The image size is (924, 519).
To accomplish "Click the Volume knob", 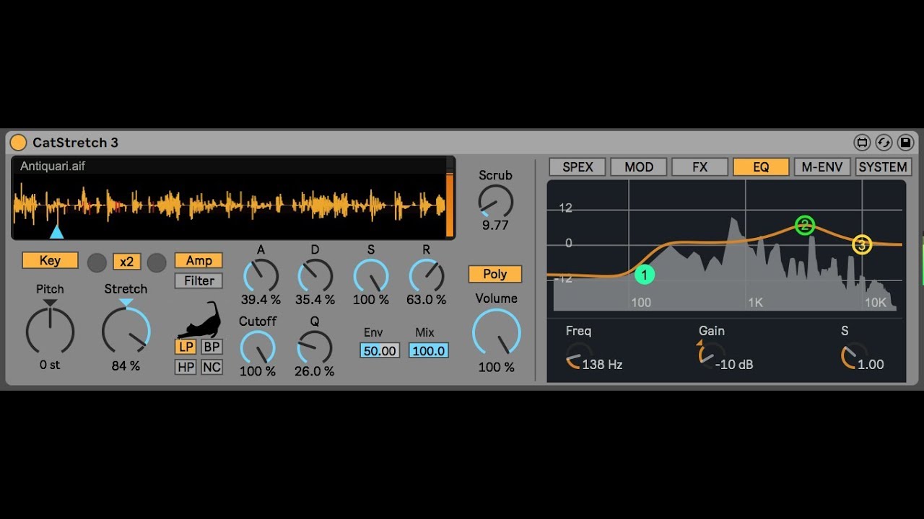I will pos(496,332).
